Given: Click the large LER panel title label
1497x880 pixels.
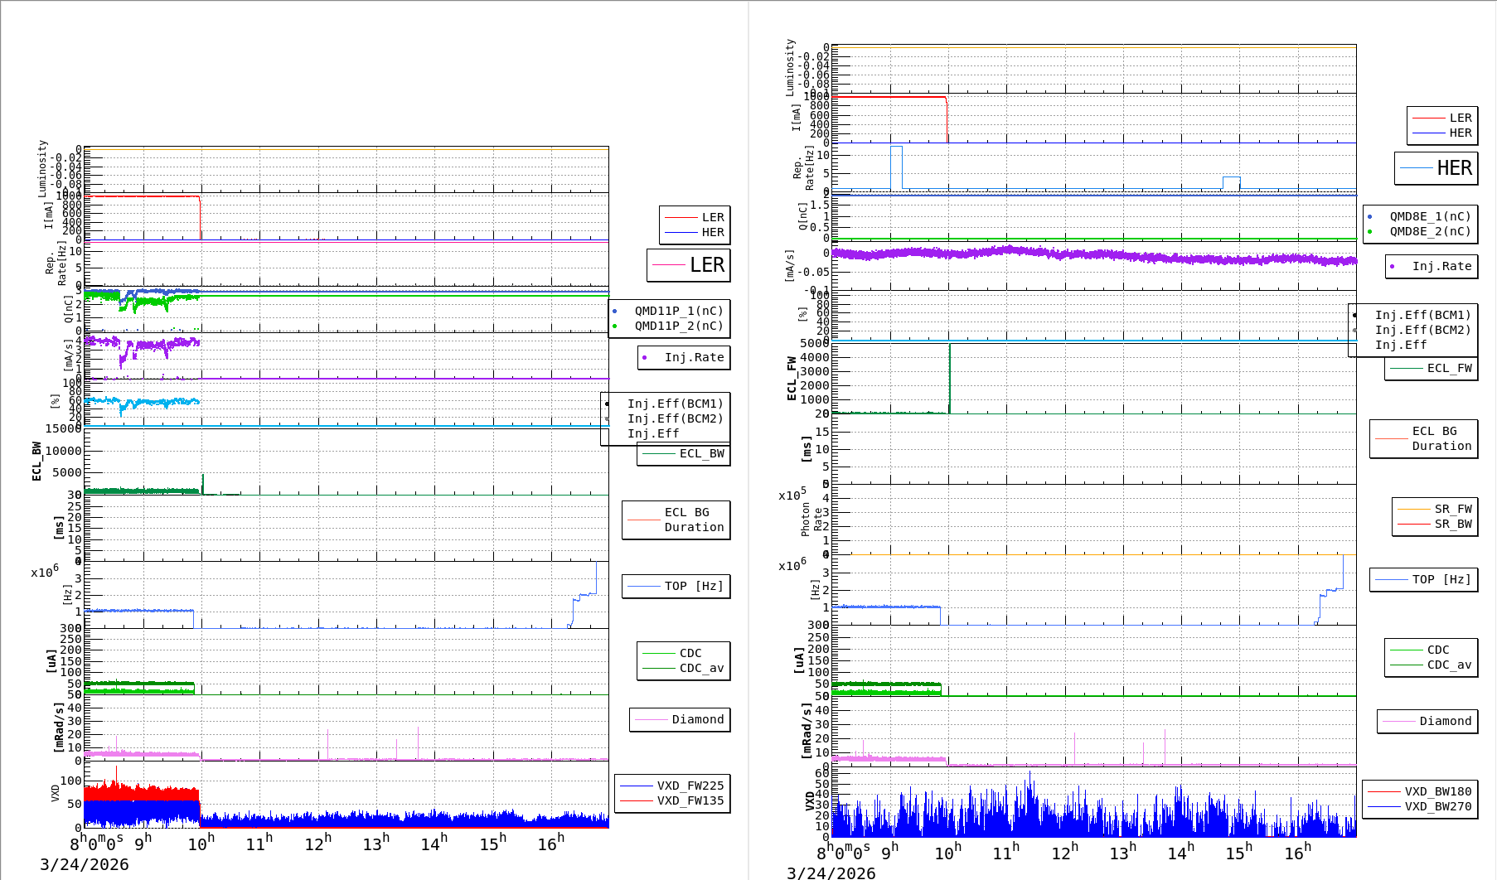Looking at the screenshot, I should pos(706,265).
